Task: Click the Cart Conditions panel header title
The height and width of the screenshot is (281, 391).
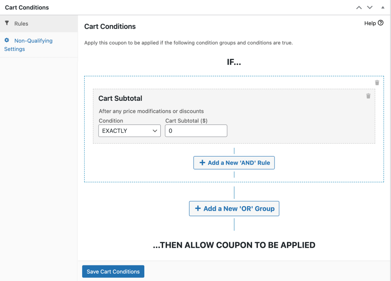Action: pyautogui.click(x=27, y=8)
